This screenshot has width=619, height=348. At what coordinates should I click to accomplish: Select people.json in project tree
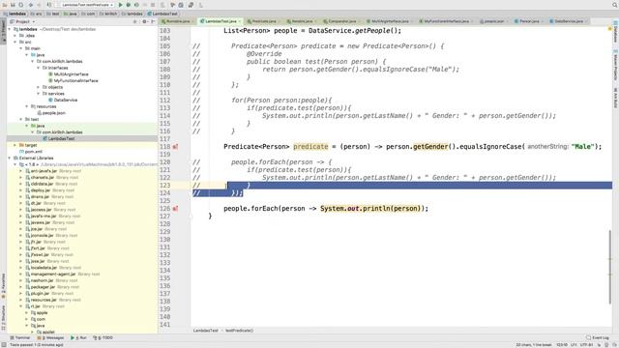54,113
